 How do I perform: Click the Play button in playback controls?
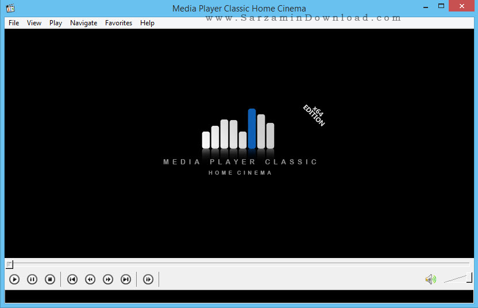pyautogui.click(x=14, y=279)
